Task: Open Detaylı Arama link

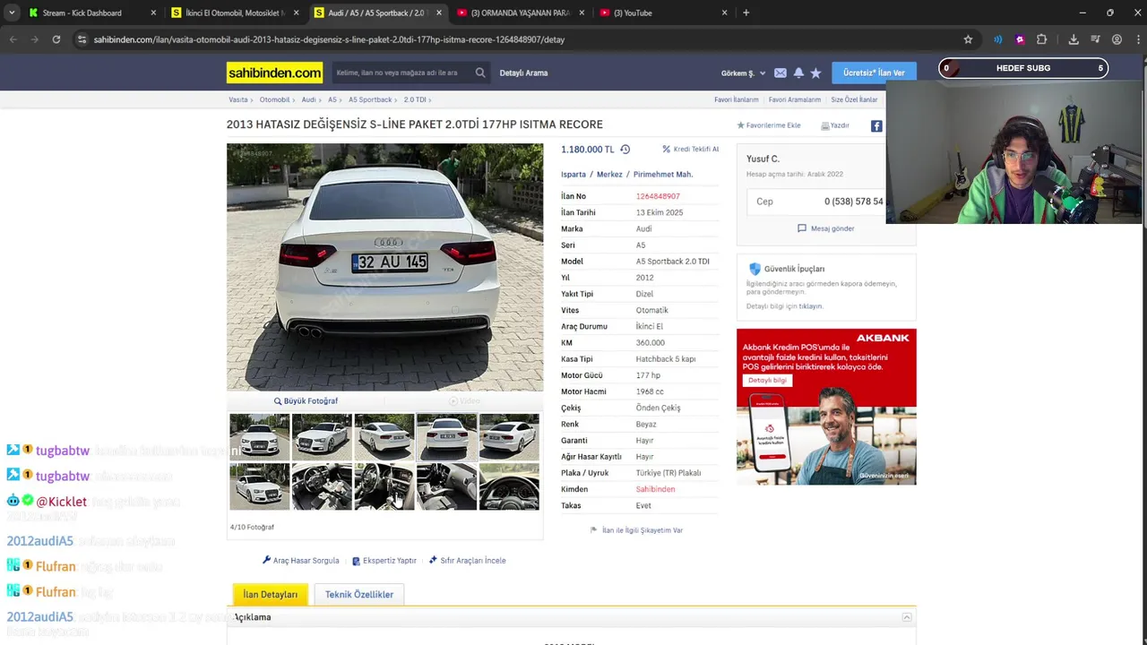Action: pyautogui.click(x=523, y=73)
